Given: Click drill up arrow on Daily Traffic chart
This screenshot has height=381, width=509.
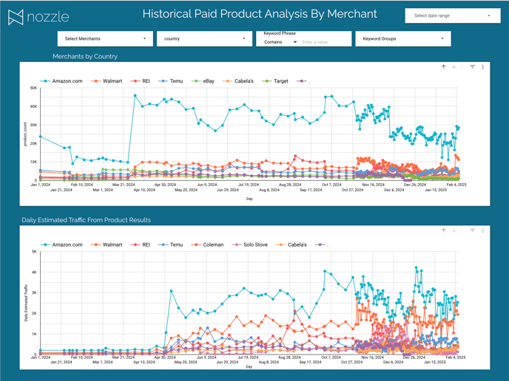Looking at the screenshot, I should [x=443, y=230].
